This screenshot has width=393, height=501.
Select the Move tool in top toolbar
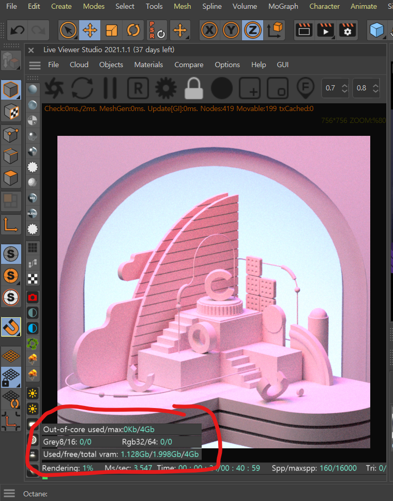click(90, 30)
